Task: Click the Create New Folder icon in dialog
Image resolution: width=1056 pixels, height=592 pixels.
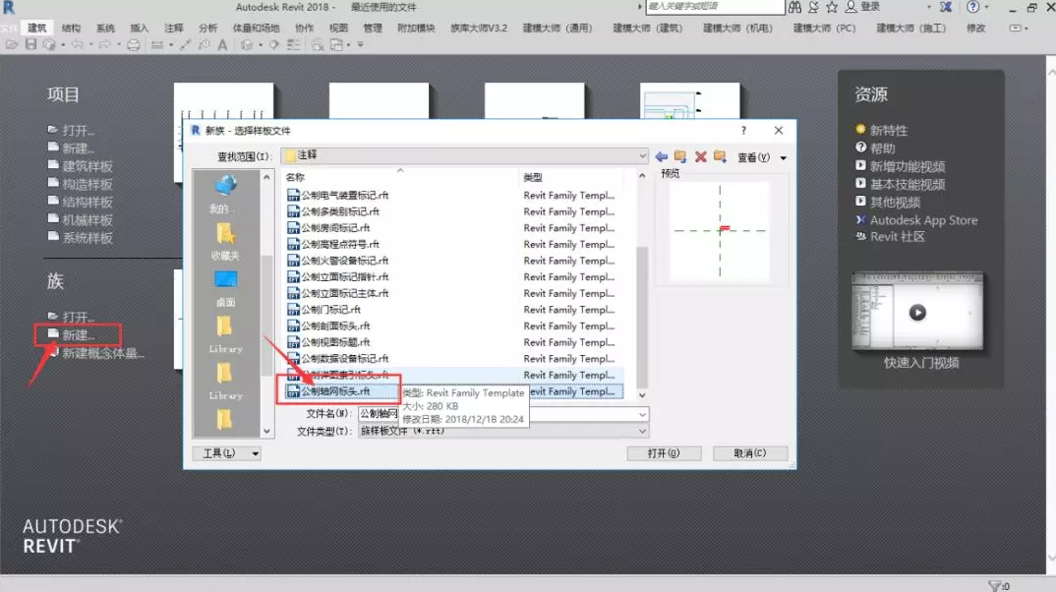Action: pyautogui.click(x=719, y=156)
